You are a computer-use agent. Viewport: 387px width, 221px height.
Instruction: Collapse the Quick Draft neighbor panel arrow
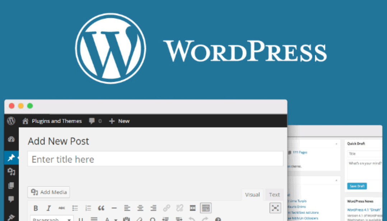click(336, 144)
